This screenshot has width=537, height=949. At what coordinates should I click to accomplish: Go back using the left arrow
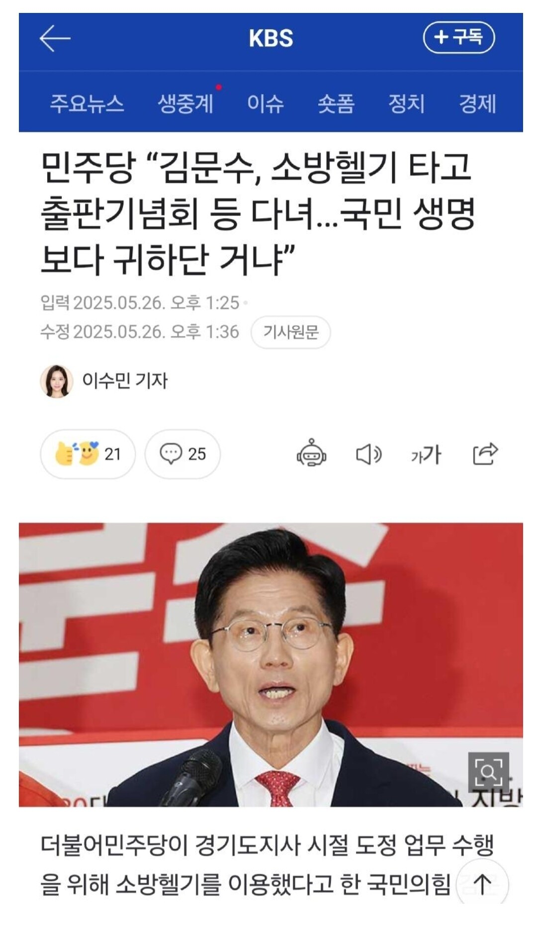pyautogui.click(x=55, y=38)
